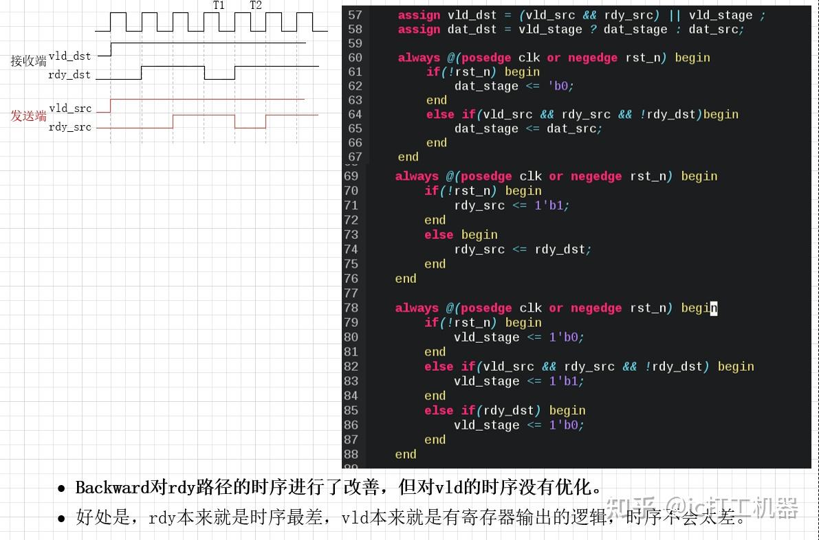Click the end keyword on line 88

tap(405, 454)
